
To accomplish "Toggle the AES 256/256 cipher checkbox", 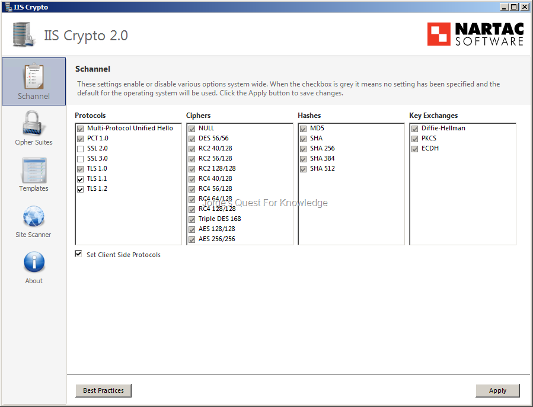I will [192, 239].
